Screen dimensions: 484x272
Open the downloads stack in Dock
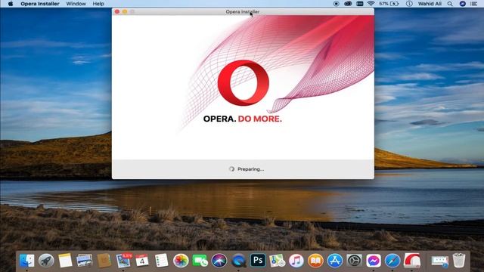(x=439, y=261)
